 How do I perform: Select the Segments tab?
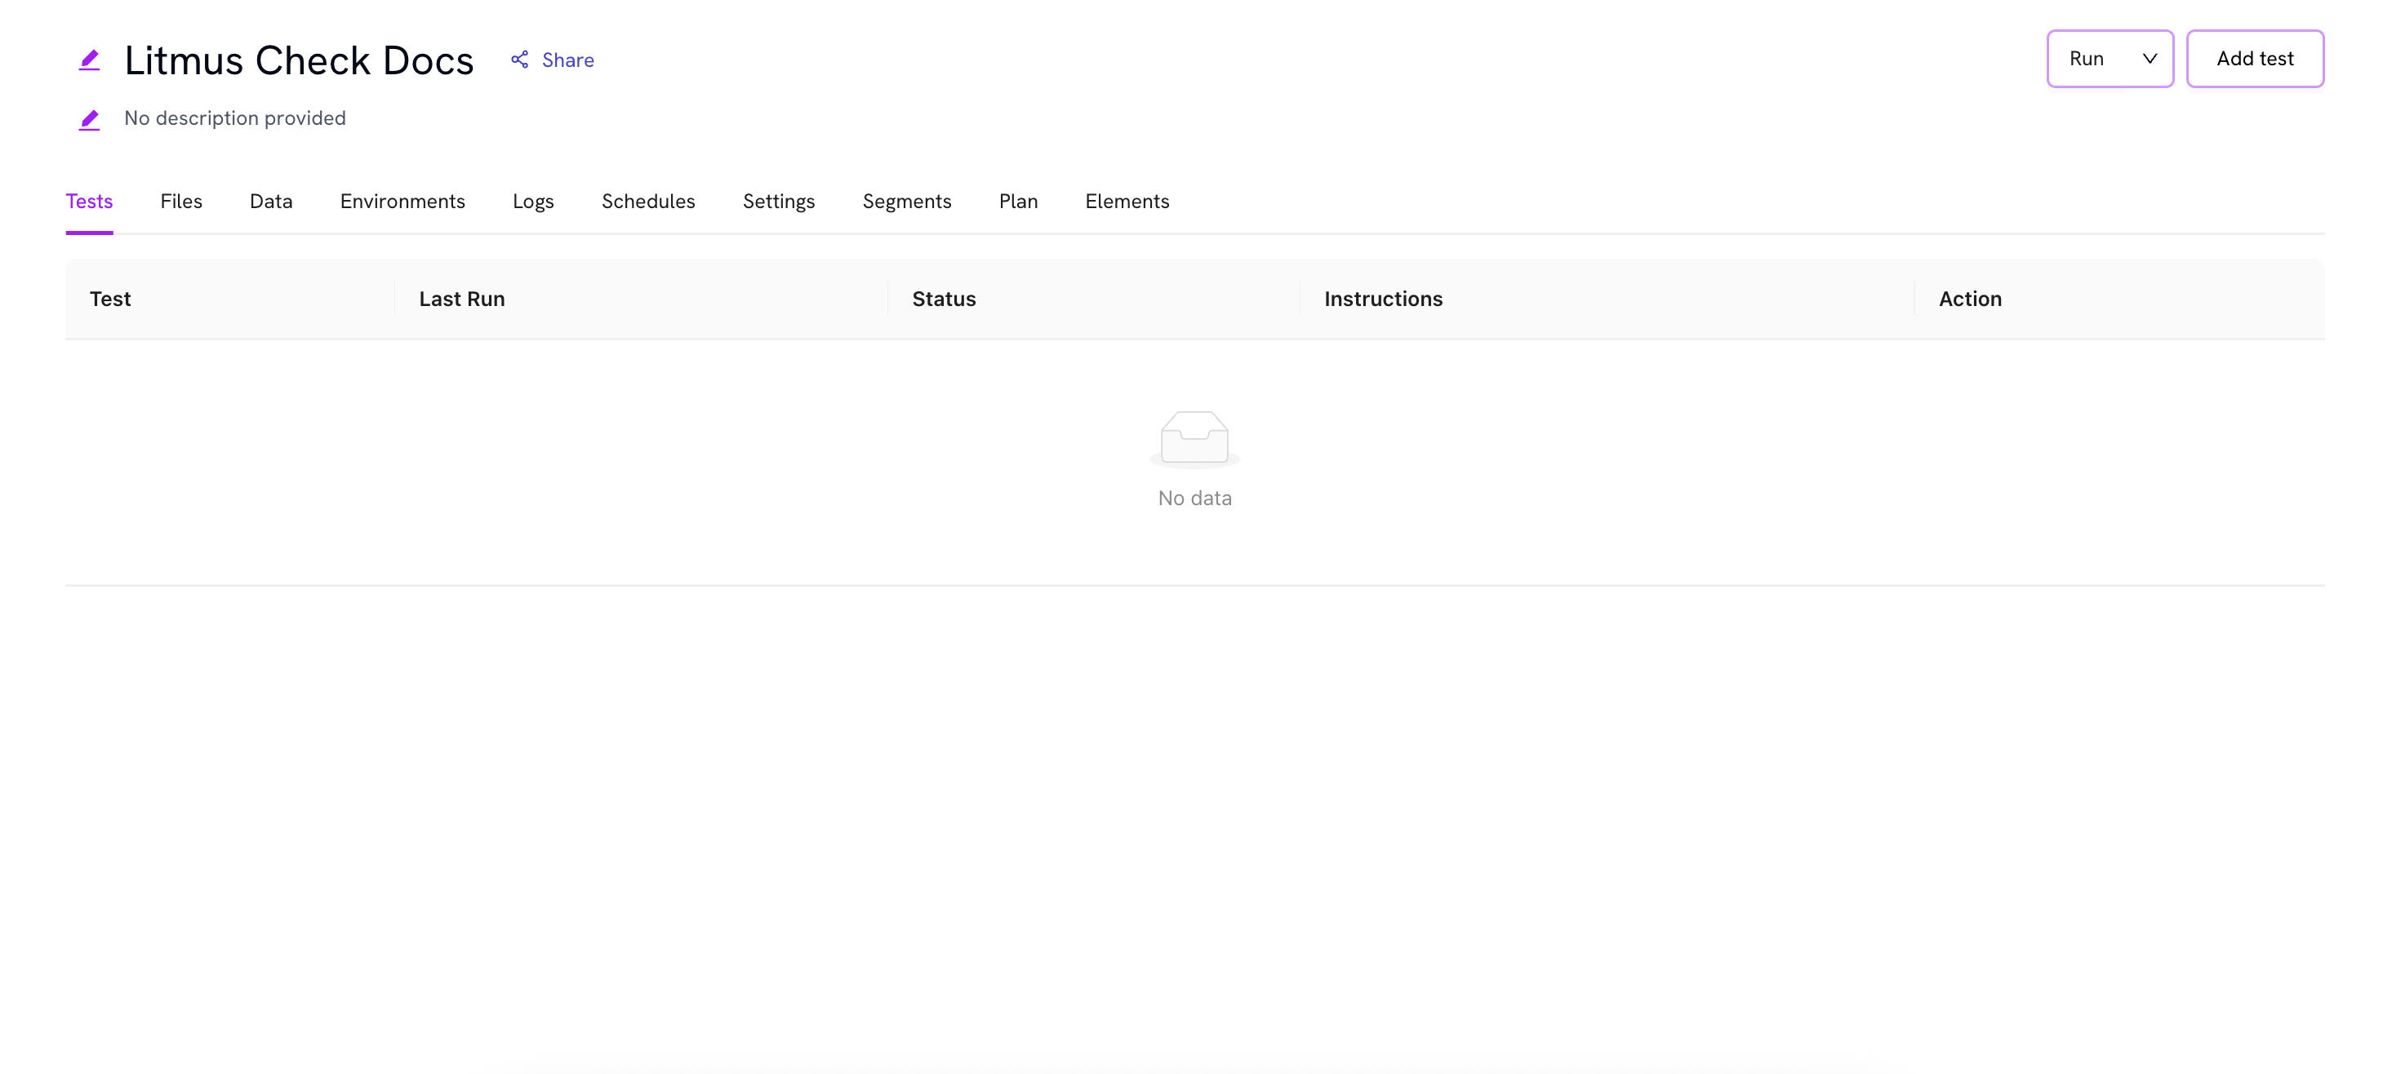(x=906, y=202)
